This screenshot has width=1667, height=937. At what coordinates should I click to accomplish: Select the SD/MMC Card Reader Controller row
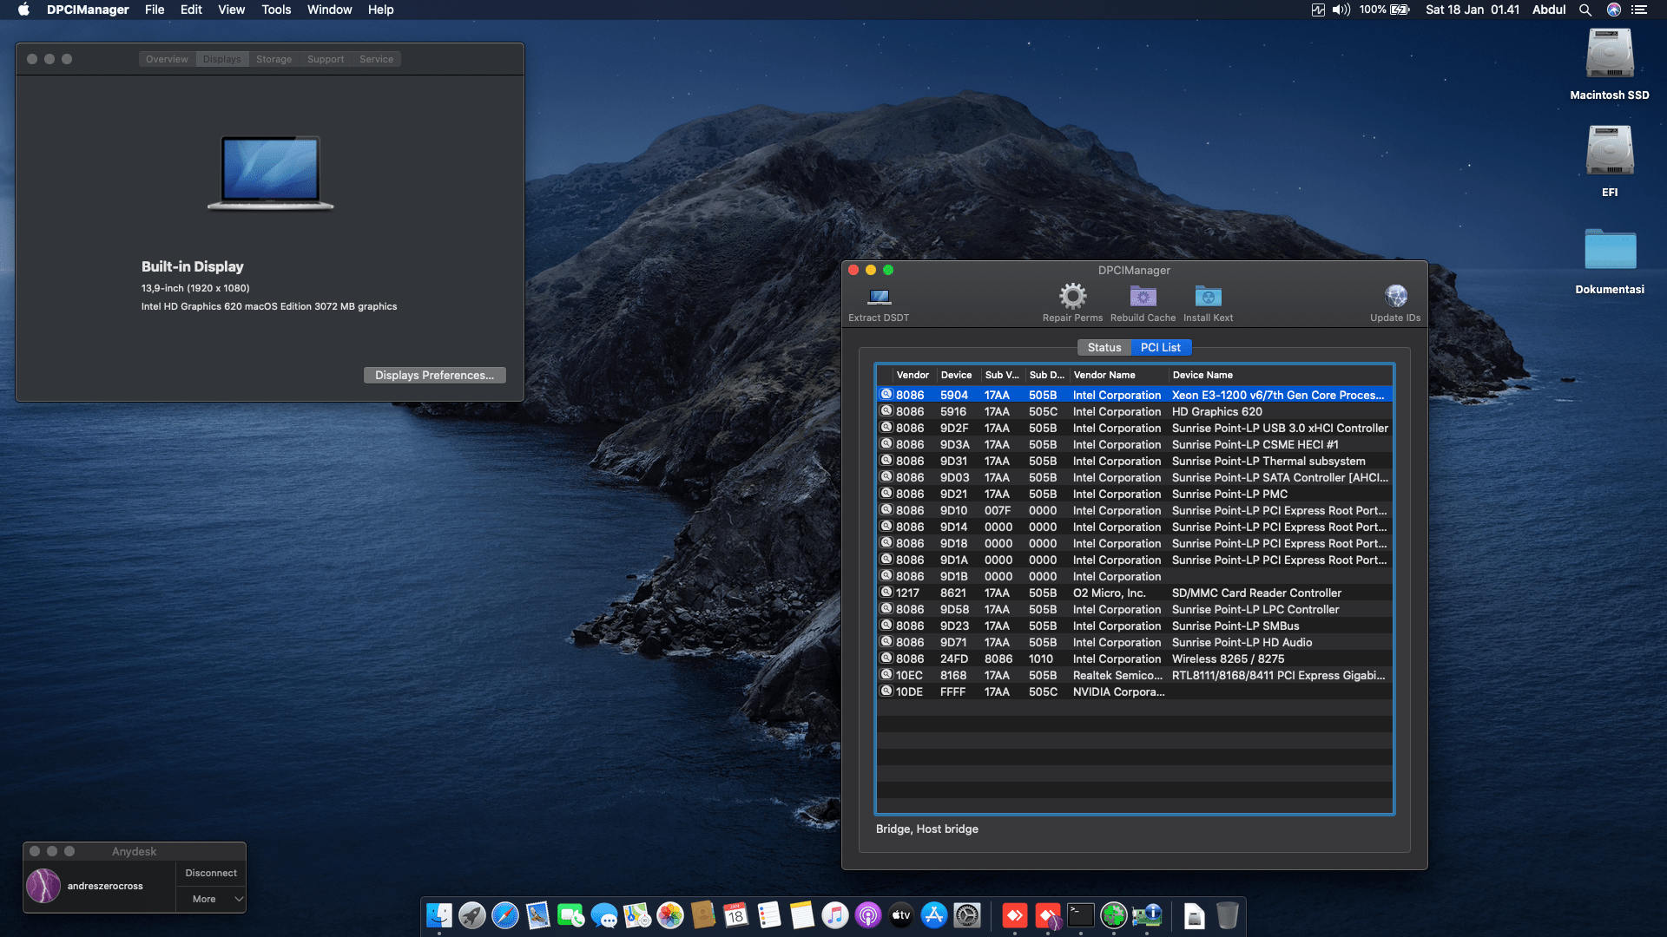pos(1135,593)
